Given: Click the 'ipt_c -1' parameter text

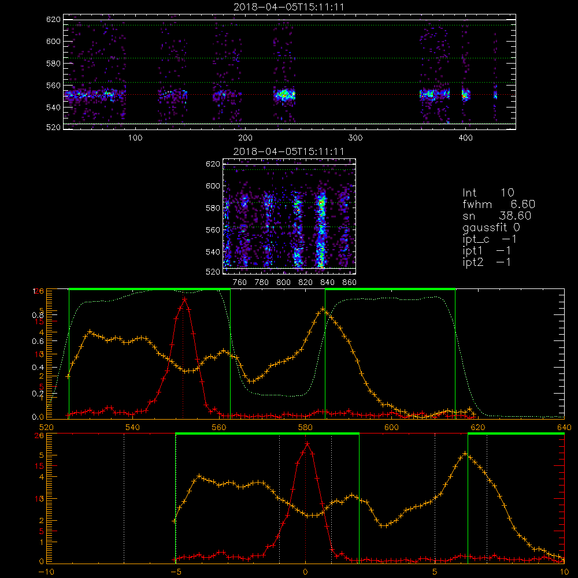Looking at the screenshot, I should tap(490, 239).
